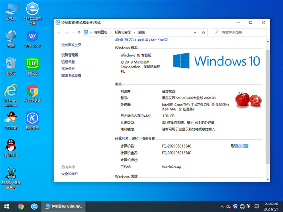The image size is (283, 212).
Task: Open 系统兔一键安装系统 desktop shortcut
Action: pyautogui.click(x=11, y=178)
